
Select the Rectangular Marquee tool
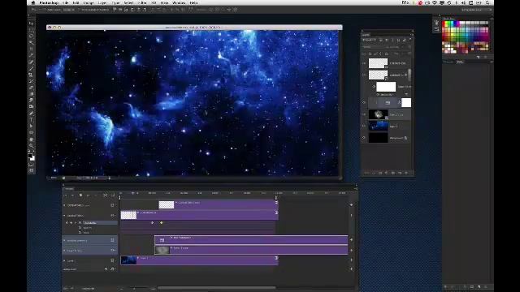(x=32, y=30)
